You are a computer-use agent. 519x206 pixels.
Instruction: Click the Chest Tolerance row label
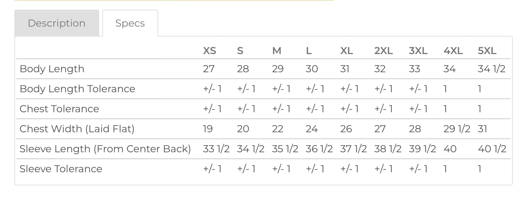click(59, 109)
